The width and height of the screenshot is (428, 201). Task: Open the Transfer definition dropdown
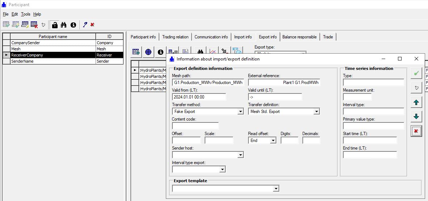point(316,112)
